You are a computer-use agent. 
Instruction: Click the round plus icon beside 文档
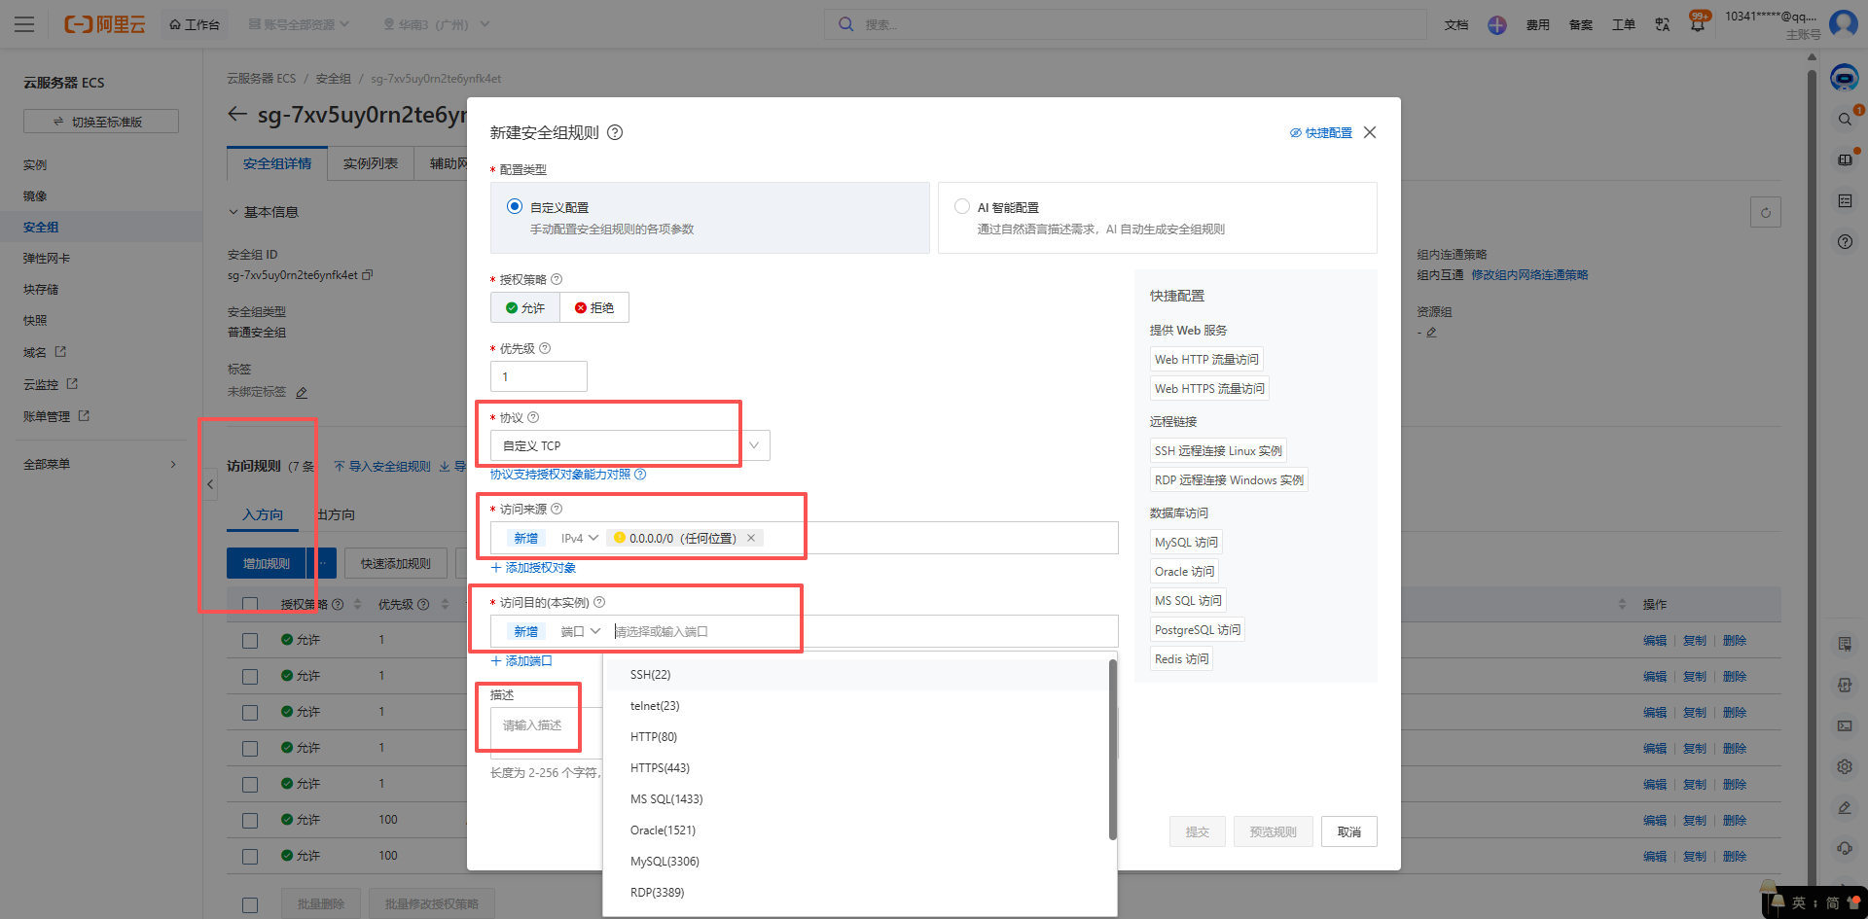pos(1496,24)
